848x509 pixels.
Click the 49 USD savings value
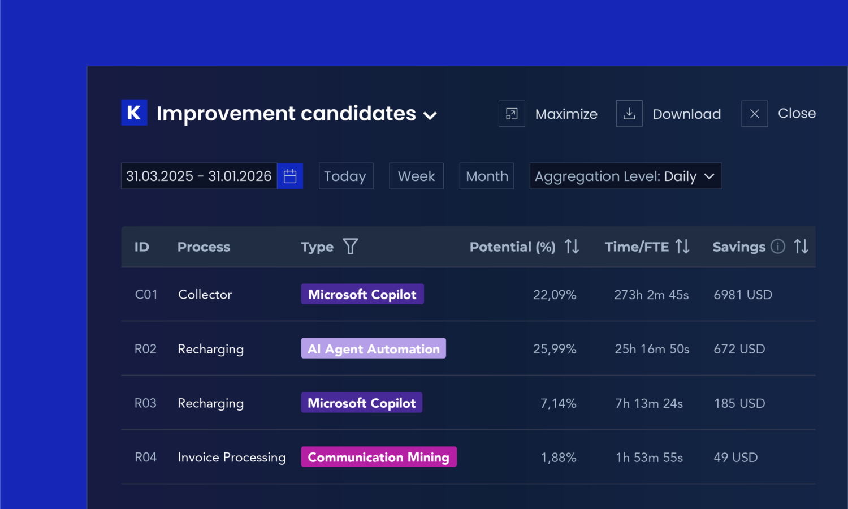coord(735,458)
